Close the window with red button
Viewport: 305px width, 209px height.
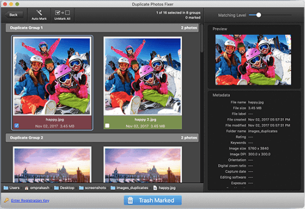(5, 4)
